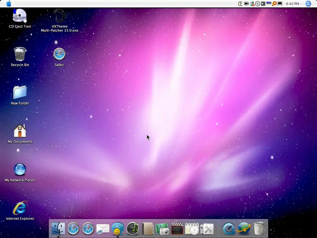This screenshot has width=317, height=238.
Task: Select the Internet Explorer desktop icon
Action: coord(20,208)
